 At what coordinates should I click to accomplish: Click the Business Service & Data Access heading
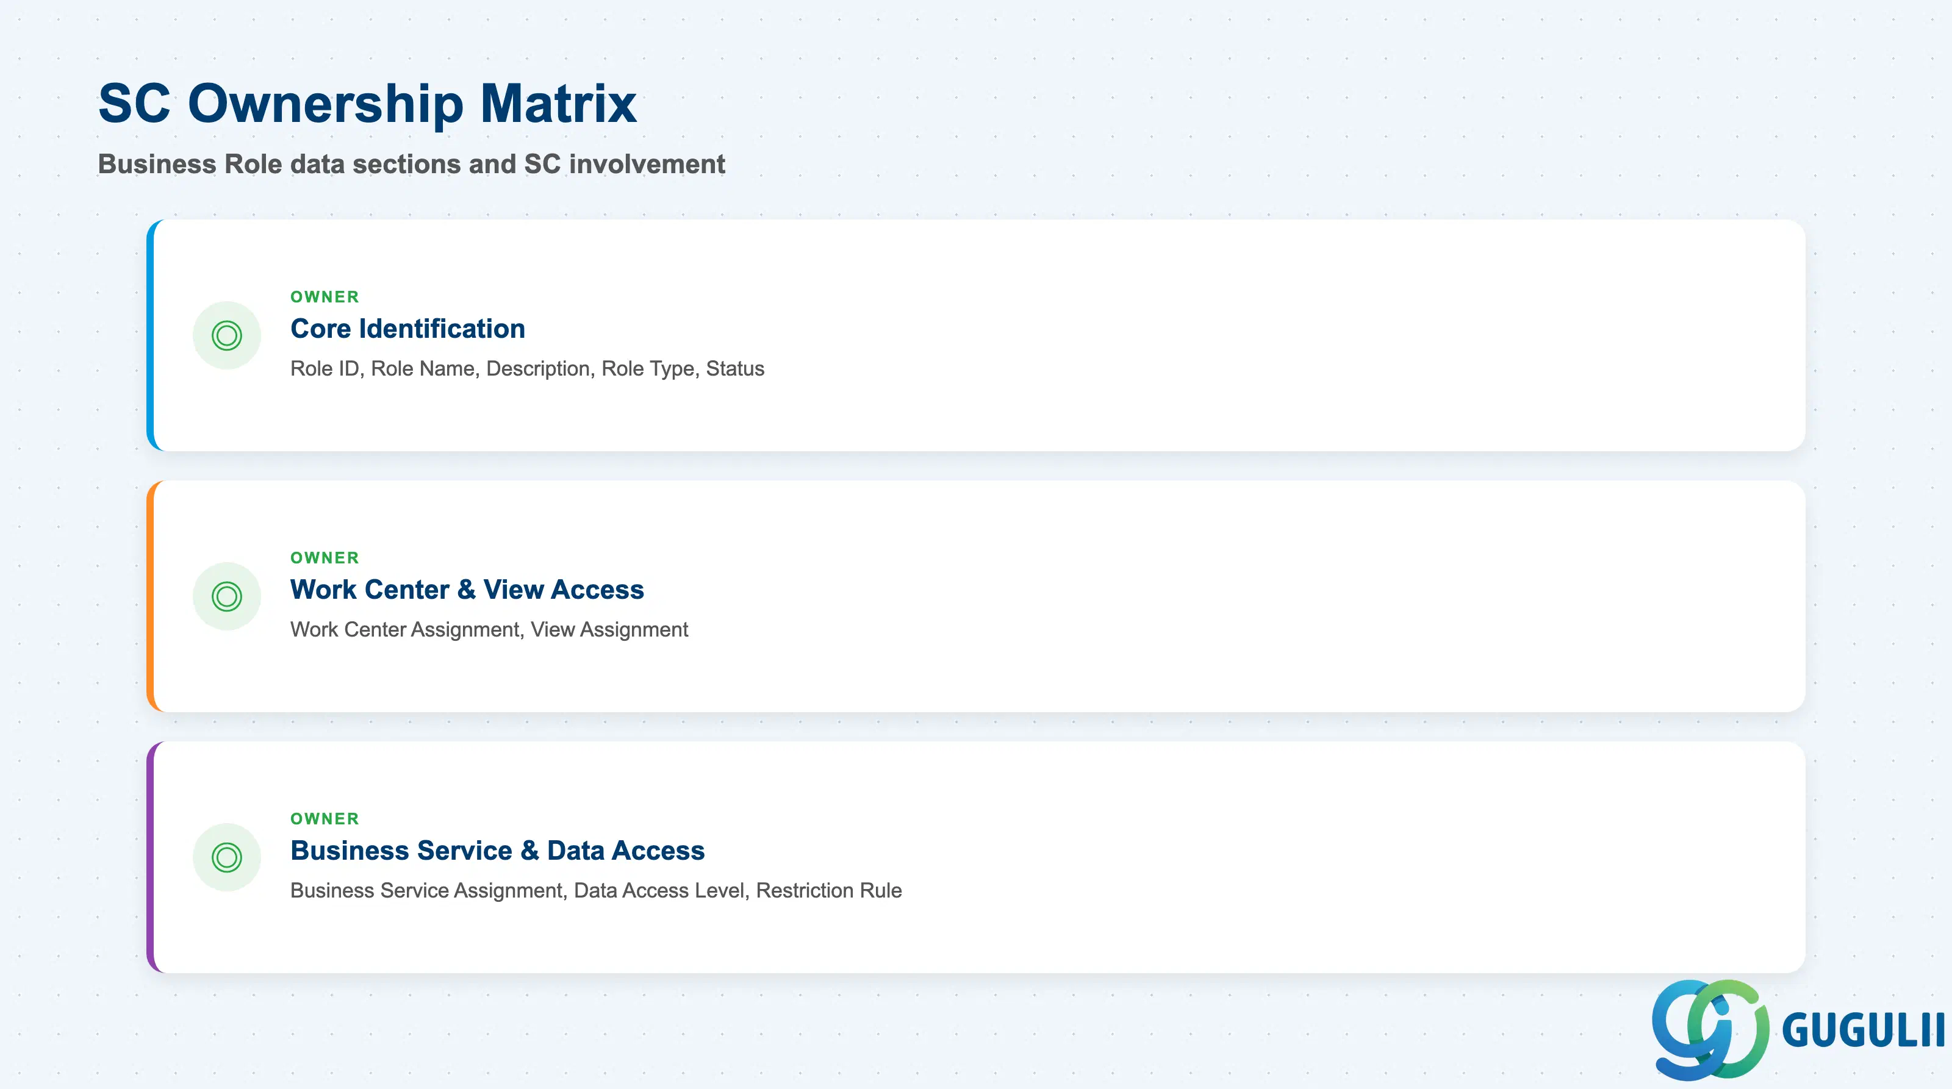coord(497,851)
